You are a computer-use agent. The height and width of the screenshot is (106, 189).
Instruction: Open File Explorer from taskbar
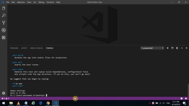(11, 103)
